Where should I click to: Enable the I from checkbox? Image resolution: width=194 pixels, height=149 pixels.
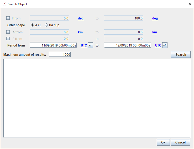[x=8, y=18]
